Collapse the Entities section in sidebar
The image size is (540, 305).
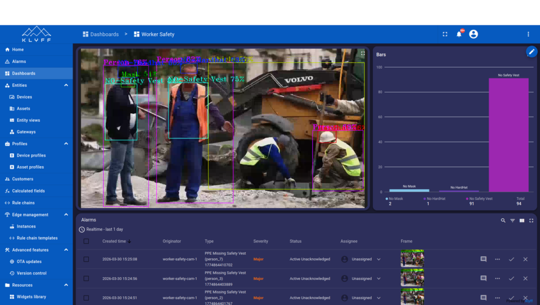click(x=66, y=85)
